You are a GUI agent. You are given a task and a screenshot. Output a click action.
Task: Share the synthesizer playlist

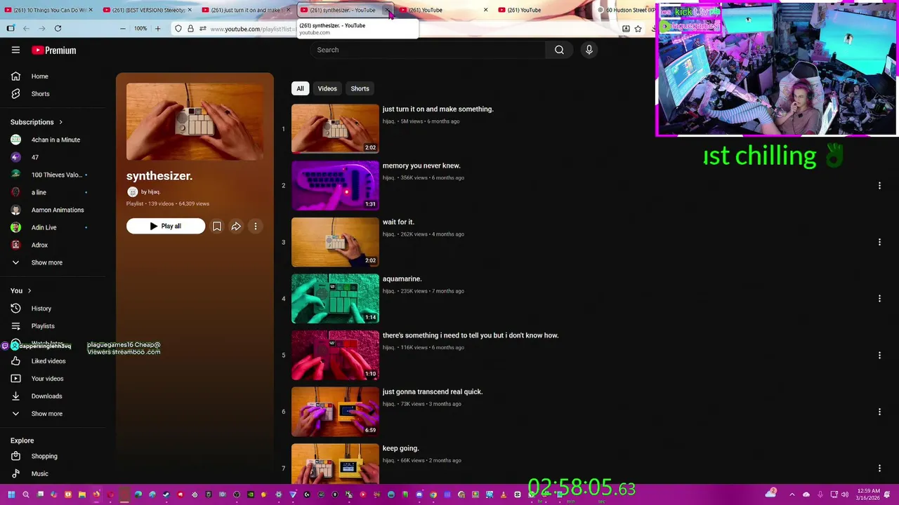click(236, 226)
